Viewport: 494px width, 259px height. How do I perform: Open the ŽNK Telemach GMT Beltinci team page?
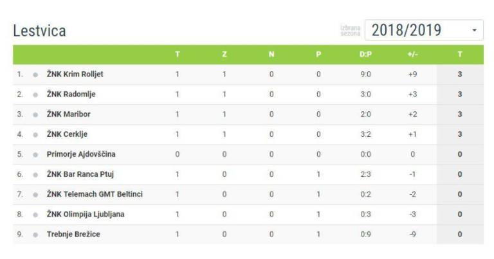point(95,194)
